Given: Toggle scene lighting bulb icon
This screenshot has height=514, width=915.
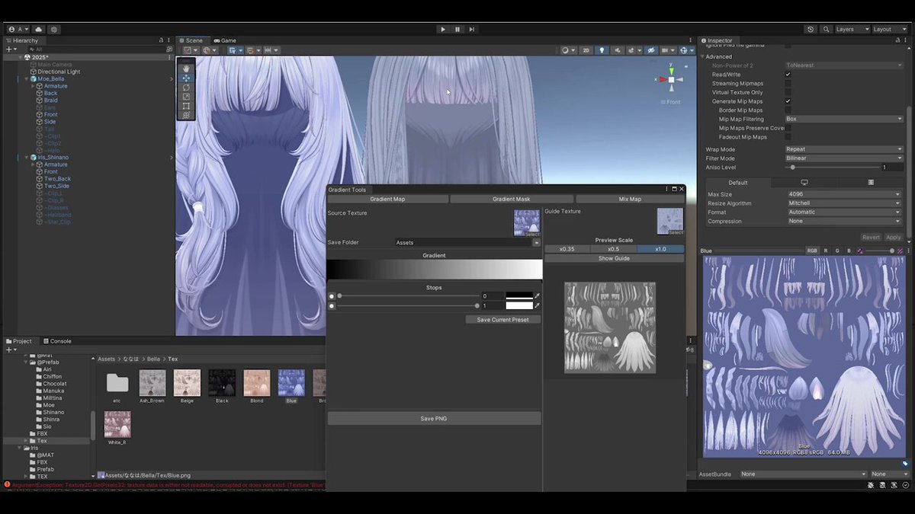Looking at the screenshot, I should 602,50.
